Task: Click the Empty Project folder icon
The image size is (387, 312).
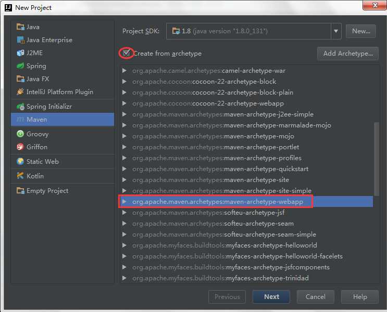Action: (20, 191)
